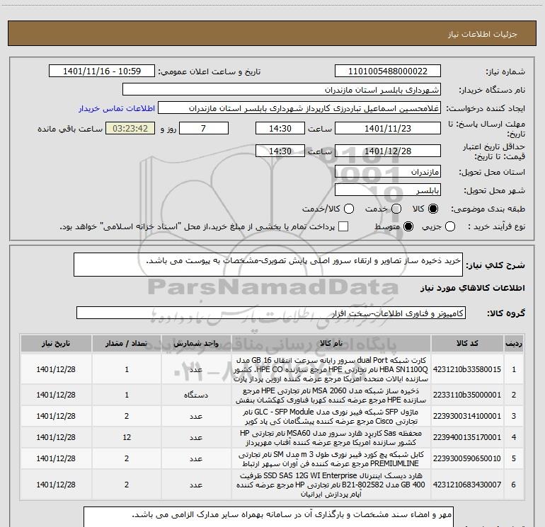The height and width of the screenshot is (527, 545).
Task: Click the اطلاعات کالاهای مورد نیاز section title
Action: point(473,288)
